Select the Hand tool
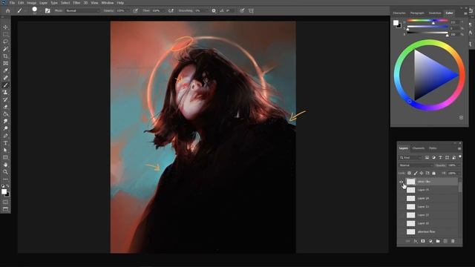 5,165
